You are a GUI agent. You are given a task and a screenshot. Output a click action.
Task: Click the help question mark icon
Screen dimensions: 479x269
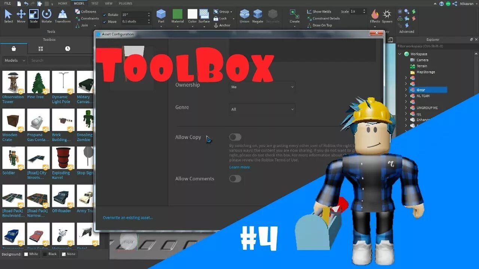pyautogui.click(x=442, y=3)
